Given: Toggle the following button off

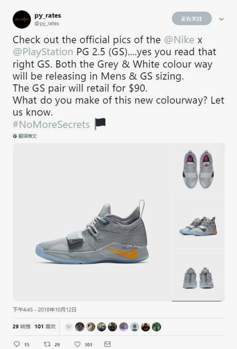Looking at the screenshot, I should click(x=192, y=19).
